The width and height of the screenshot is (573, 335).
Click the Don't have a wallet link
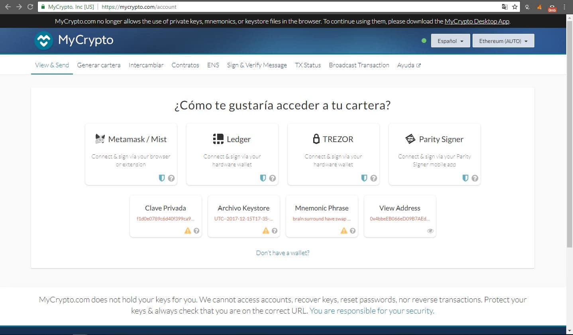[x=283, y=253]
